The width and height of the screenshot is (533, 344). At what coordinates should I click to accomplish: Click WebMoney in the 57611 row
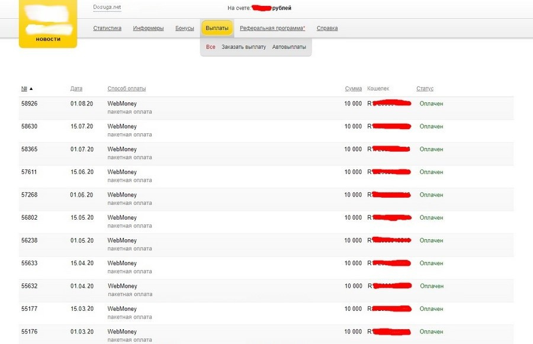[x=122, y=172]
